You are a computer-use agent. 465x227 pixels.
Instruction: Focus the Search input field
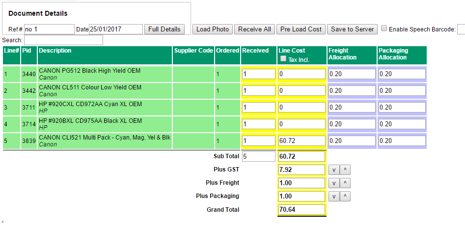[63, 40]
